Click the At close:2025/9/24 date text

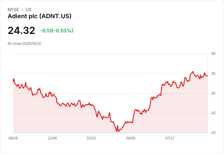tap(24, 44)
